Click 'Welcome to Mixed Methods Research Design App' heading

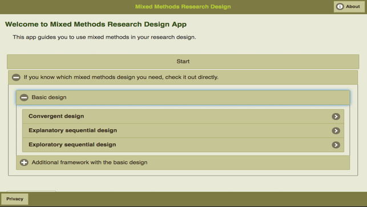pyautogui.click(x=96, y=25)
